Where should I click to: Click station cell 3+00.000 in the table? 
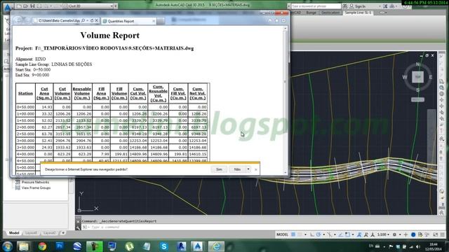pyautogui.click(x=25, y=141)
